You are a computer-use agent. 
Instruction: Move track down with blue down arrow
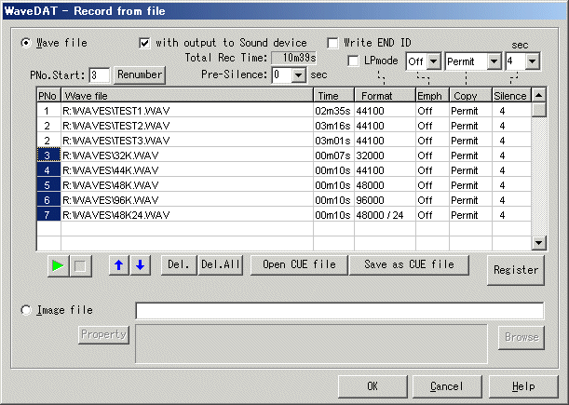coord(139,265)
